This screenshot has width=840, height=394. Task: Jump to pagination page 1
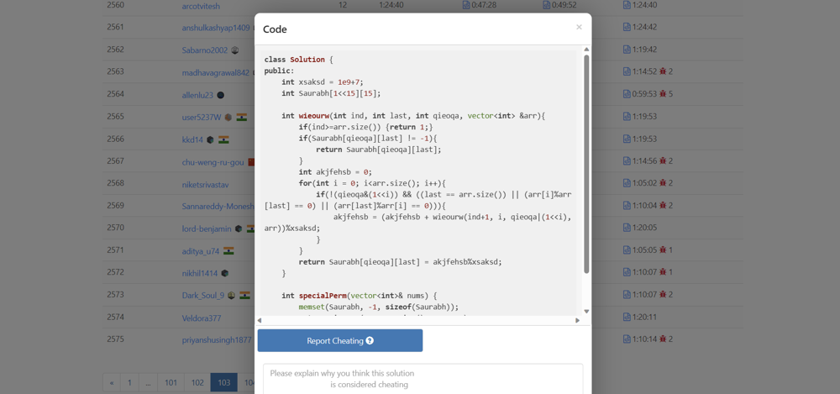pos(129,382)
